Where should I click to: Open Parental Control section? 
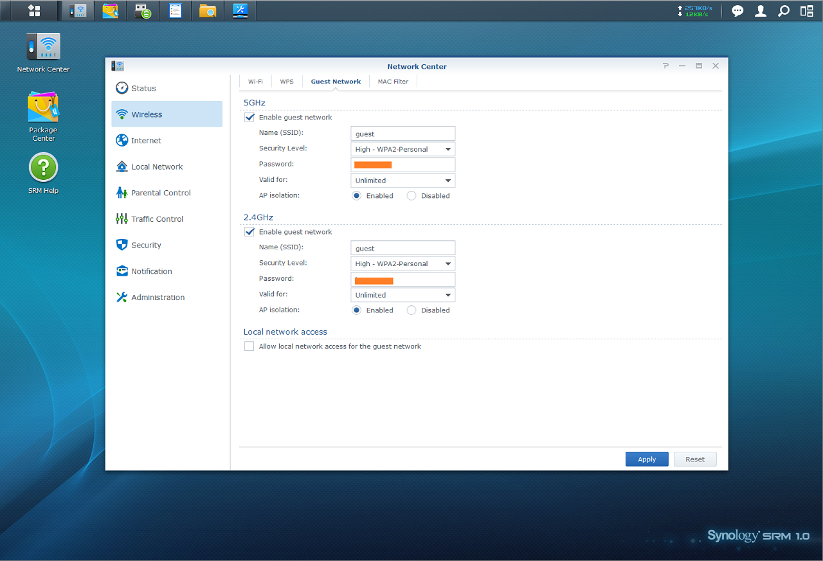[167, 193]
